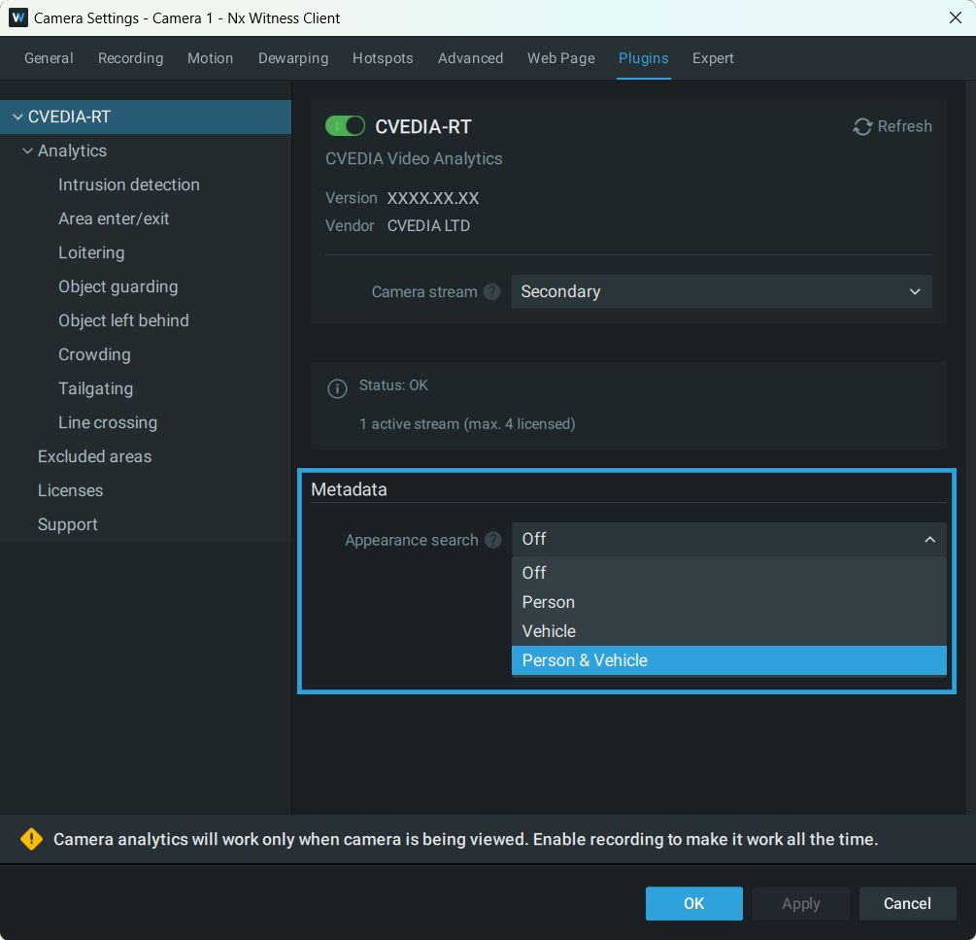Open Licenses in the sidebar
This screenshot has width=976, height=940.
(70, 490)
